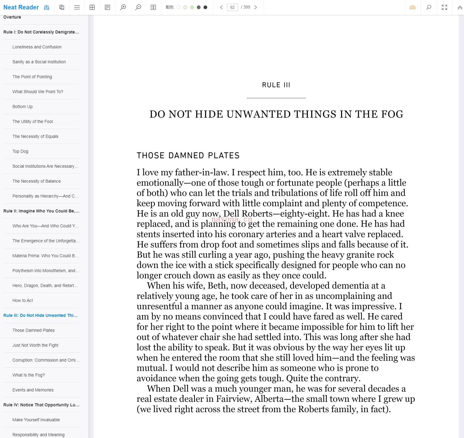
Task: Toggle the table of contents list icon
Action: click(77, 7)
